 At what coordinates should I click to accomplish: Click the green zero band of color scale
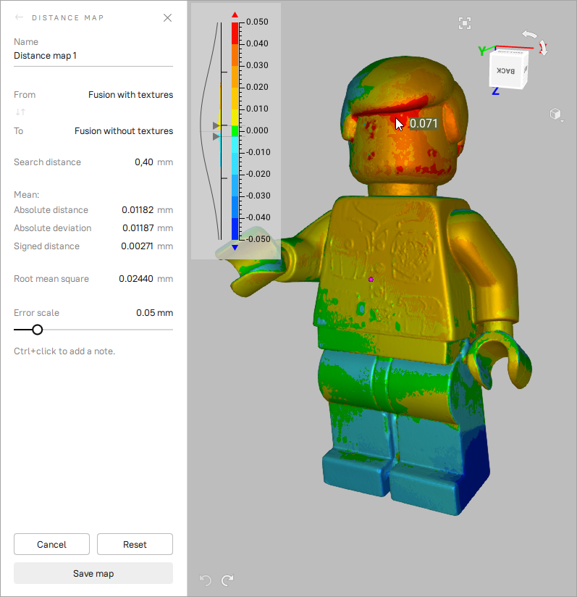(235, 131)
